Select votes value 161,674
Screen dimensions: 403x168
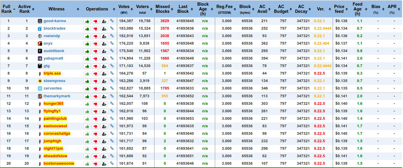(126, 164)
